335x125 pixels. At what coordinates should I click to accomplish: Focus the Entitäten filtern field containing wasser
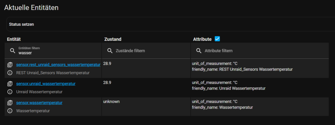[x=53, y=51]
